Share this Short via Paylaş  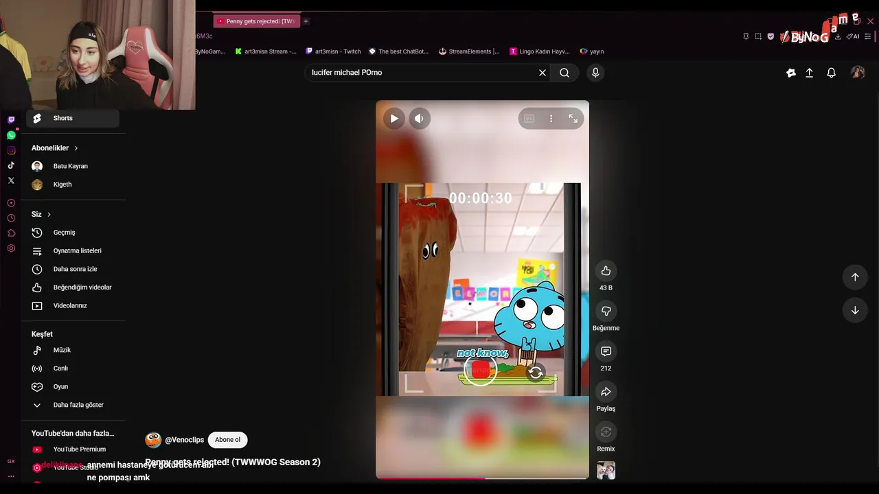(606, 392)
